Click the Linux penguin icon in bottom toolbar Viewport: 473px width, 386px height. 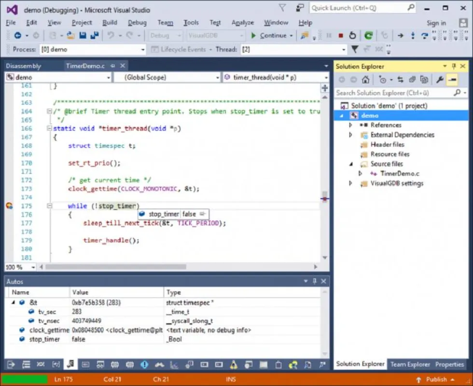pos(234,365)
